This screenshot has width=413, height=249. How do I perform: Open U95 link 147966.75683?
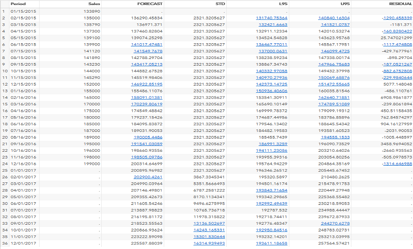[334, 64]
